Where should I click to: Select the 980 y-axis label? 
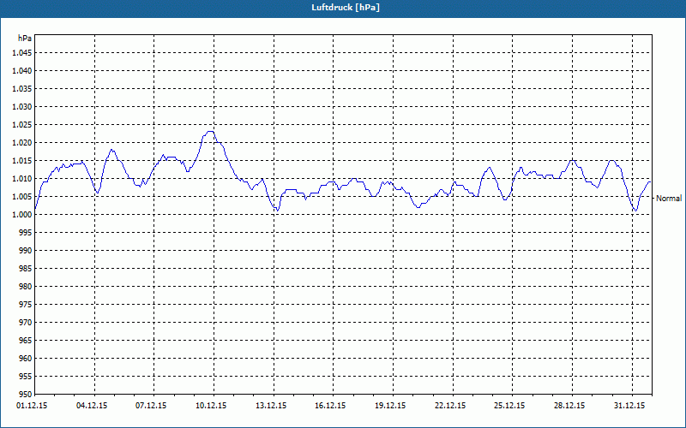(x=27, y=287)
